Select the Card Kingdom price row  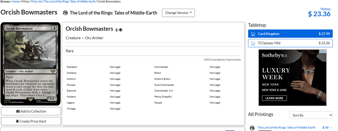[290, 34]
